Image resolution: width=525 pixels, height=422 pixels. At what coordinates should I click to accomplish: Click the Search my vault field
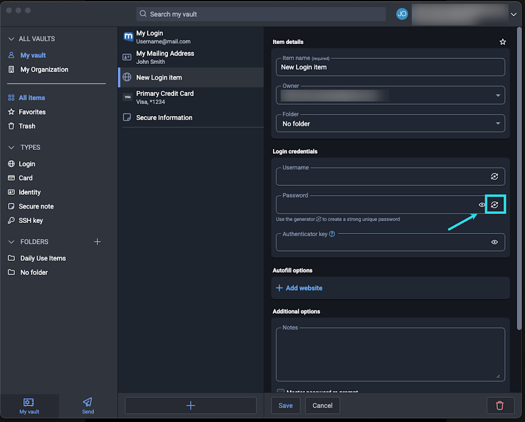coord(261,14)
